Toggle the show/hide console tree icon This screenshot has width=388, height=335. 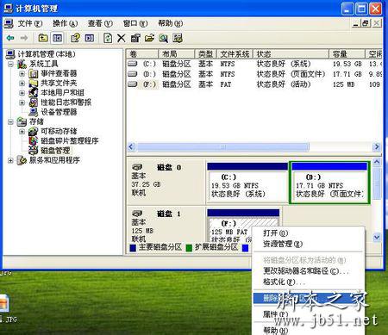(57, 38)
